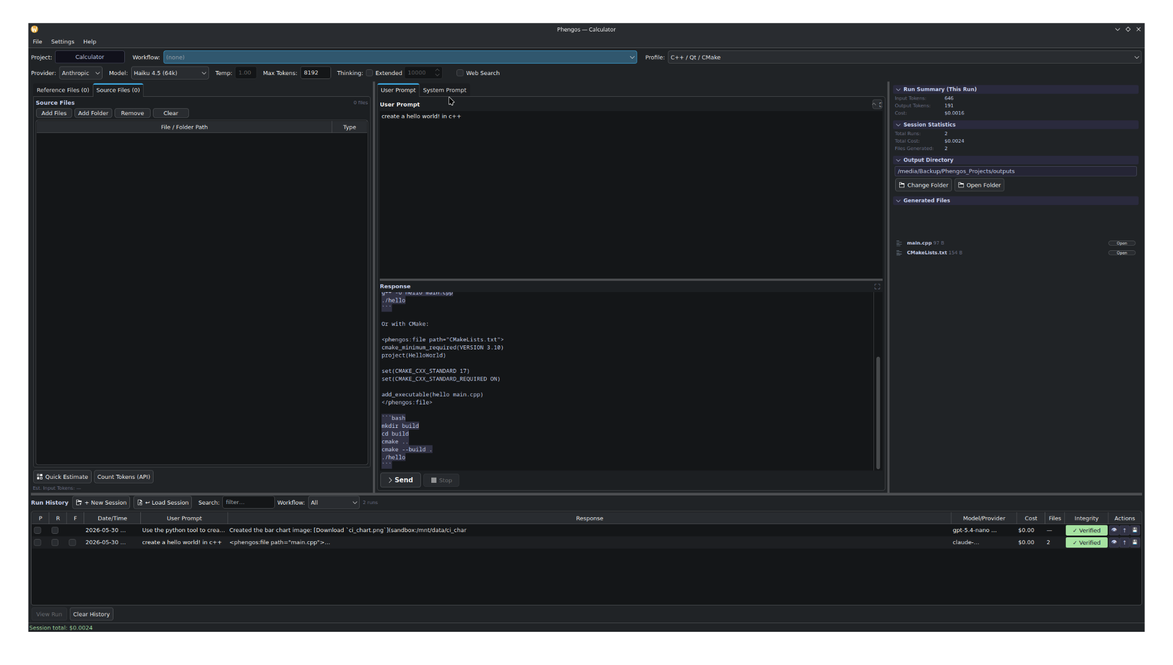Screen dimensions: 1173x665
Task: Open the generated main.cpp file
Action: [1121, 243]
